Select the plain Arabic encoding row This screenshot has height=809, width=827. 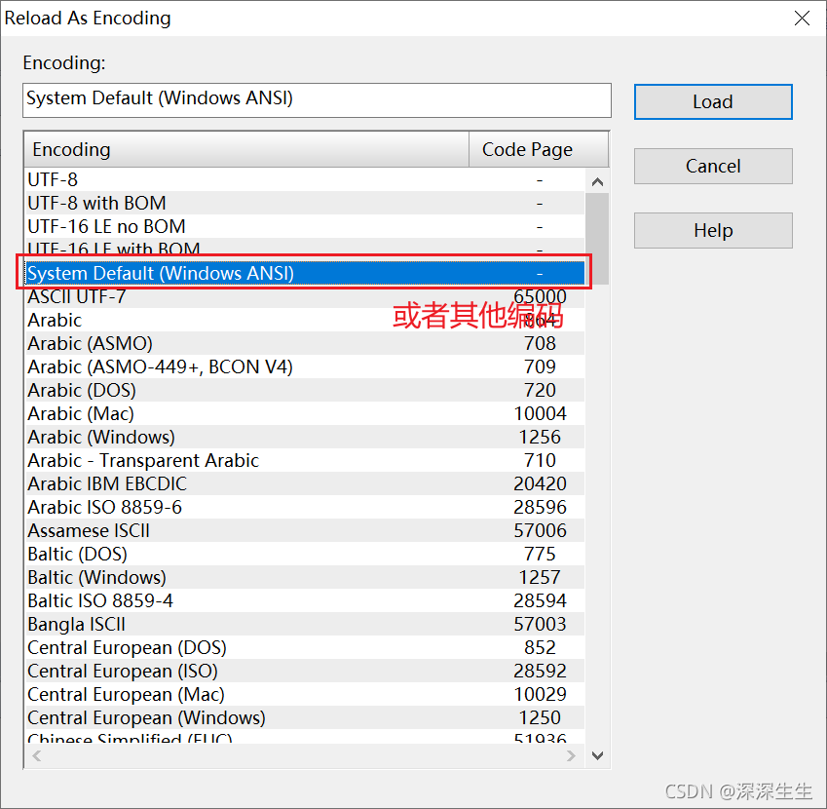click(x=305, y=320)
